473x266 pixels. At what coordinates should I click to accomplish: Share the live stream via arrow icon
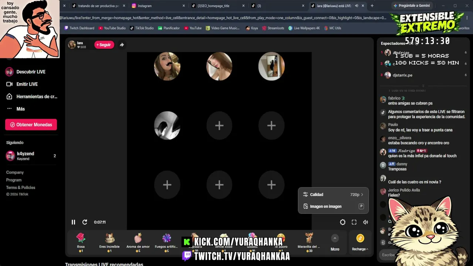click(x=122, y=45)
